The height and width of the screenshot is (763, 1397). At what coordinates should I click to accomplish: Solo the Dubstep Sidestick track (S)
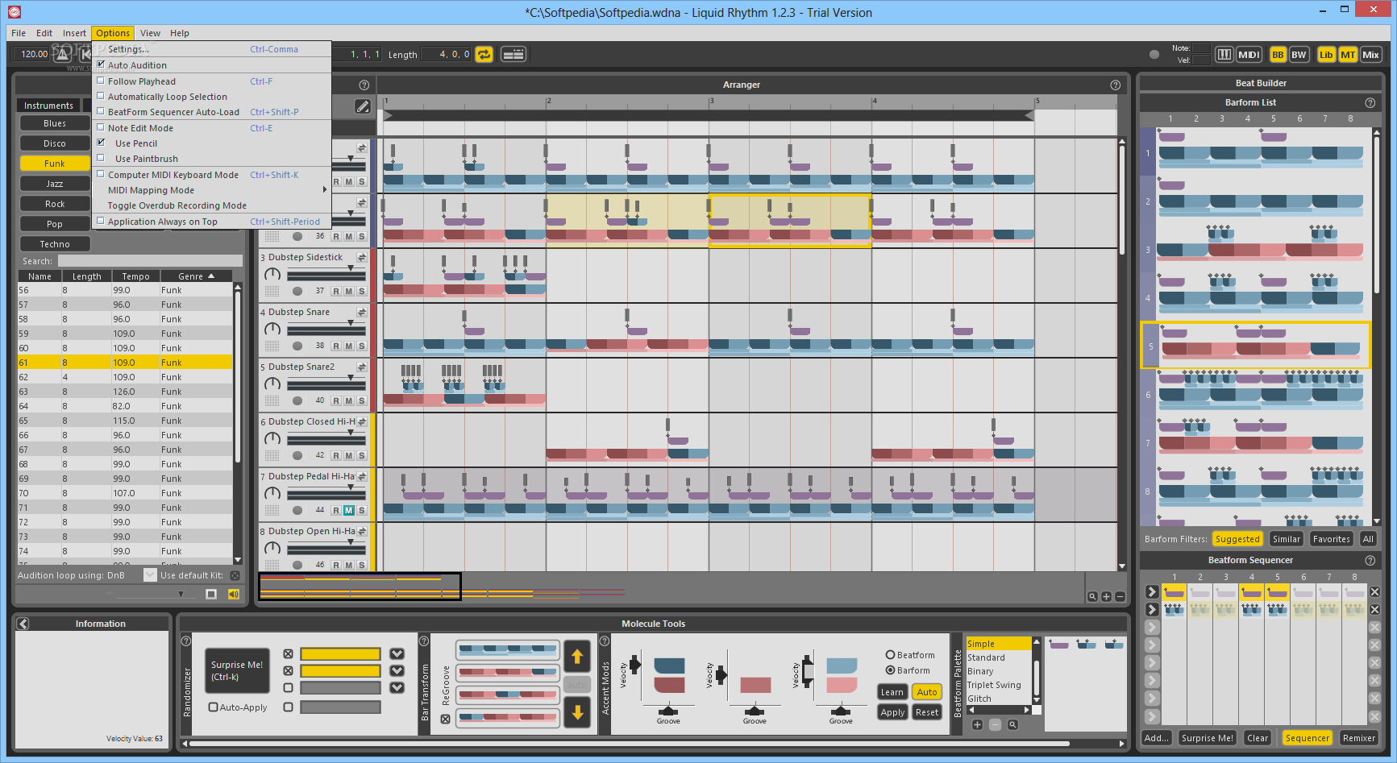pos(361,291)
